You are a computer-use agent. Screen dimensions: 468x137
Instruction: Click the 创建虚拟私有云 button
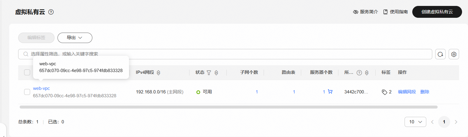(437, 12)
